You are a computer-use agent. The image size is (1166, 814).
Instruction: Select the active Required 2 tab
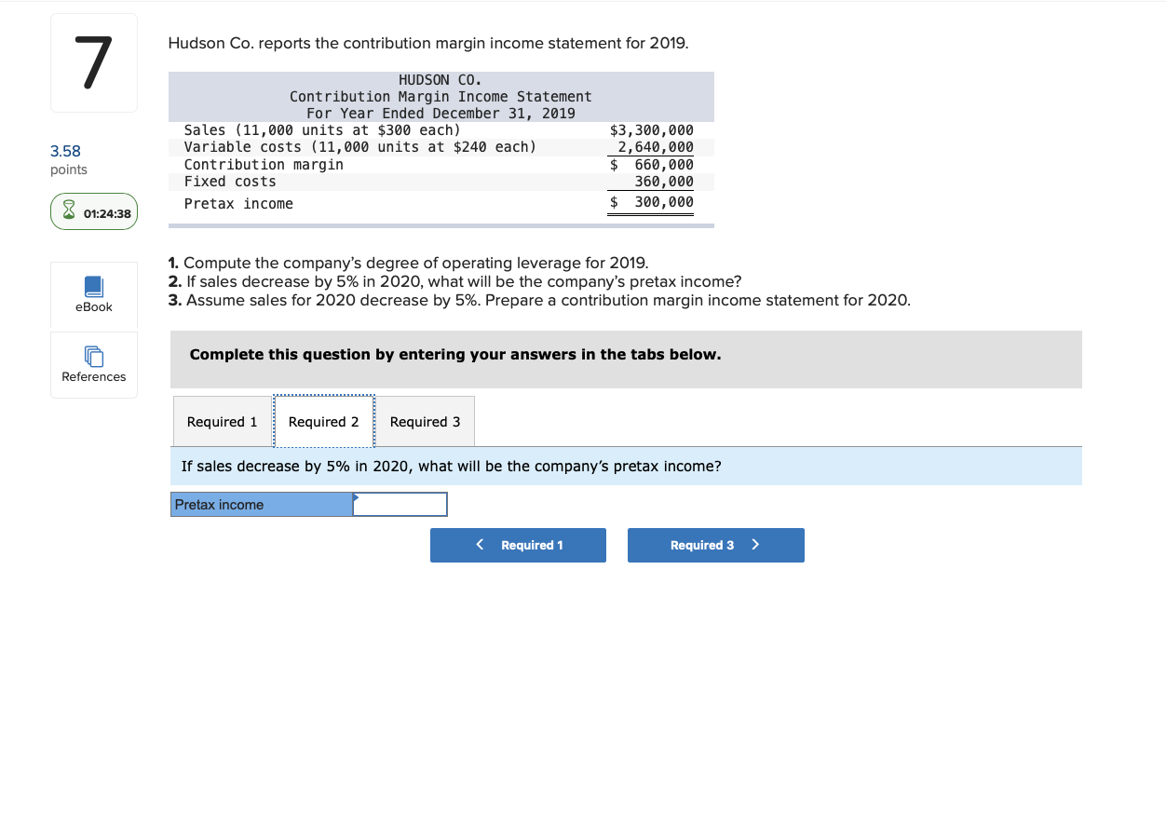[323, 421]
